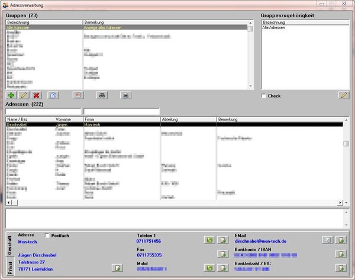This screenshot has width=355, height=280.
Task: Click the binoculars search icon
Action: 102,95
